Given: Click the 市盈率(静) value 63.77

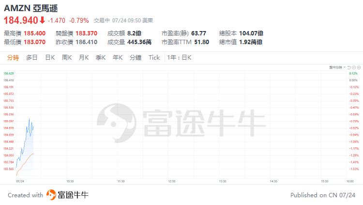Looking at the screenshot, I should pos(198,33).
